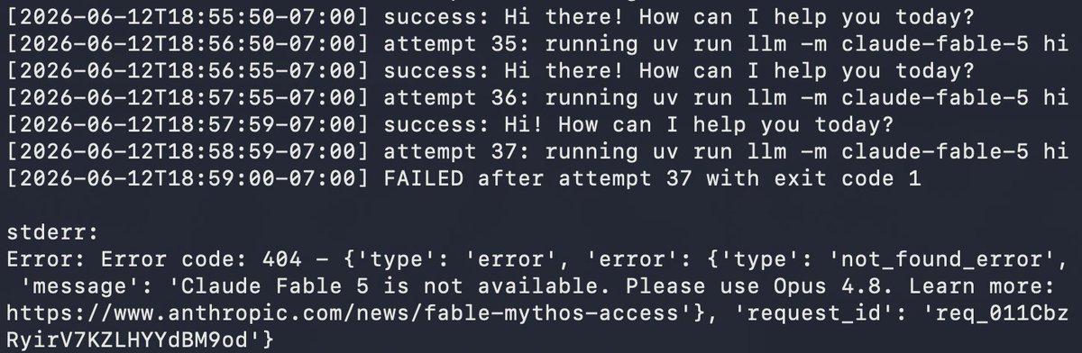
Task: Click the 'RyirV7KZLHYYdBM9od' request ID ending
Action: [125, 339]
